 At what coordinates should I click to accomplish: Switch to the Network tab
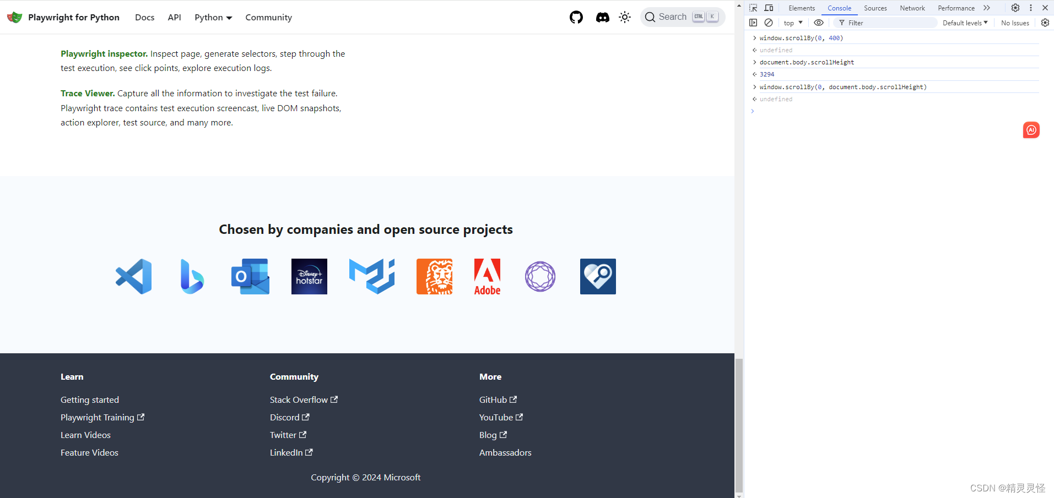click(x=912, y=8)
